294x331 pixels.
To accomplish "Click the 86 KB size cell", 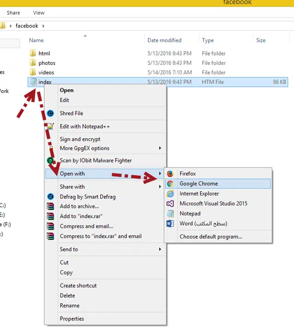I will point(279,82).
